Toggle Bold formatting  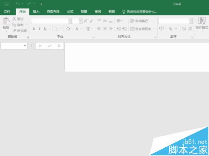(34, 29)
